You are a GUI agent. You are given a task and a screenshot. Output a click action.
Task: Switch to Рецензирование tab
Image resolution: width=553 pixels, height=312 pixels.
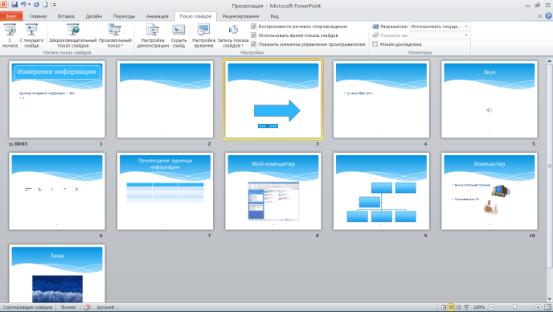(x=240, y=16)
